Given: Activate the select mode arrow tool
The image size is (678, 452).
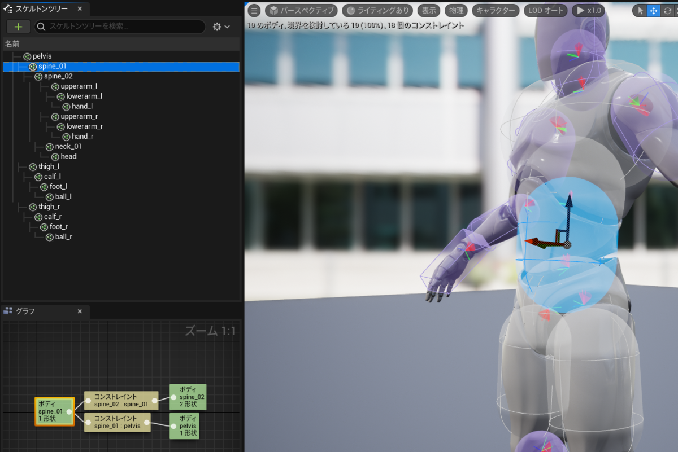Looking at the screenshot, I should coord(640,11).
